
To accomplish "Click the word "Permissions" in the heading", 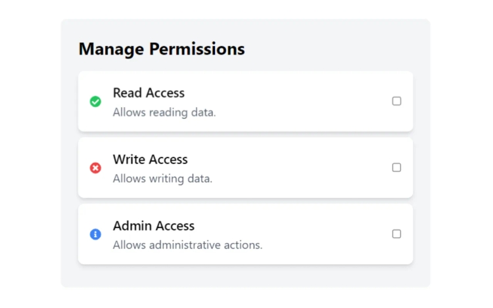I will pos(197,49).
